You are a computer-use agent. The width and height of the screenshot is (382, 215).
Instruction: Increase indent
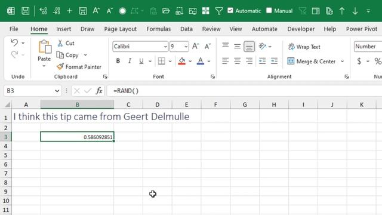(x=274, y=61)
